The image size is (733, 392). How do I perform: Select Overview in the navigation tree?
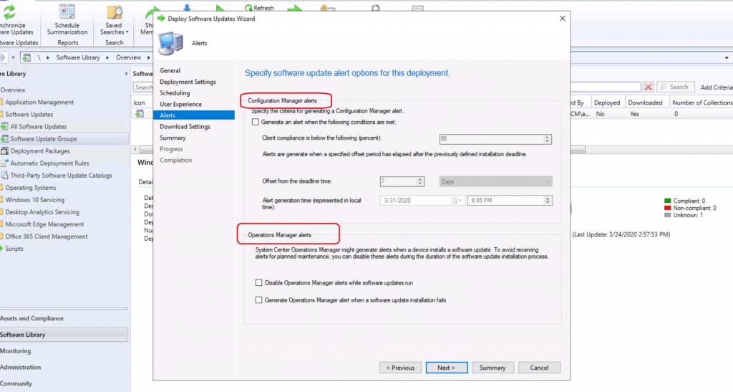pos(13,90)
